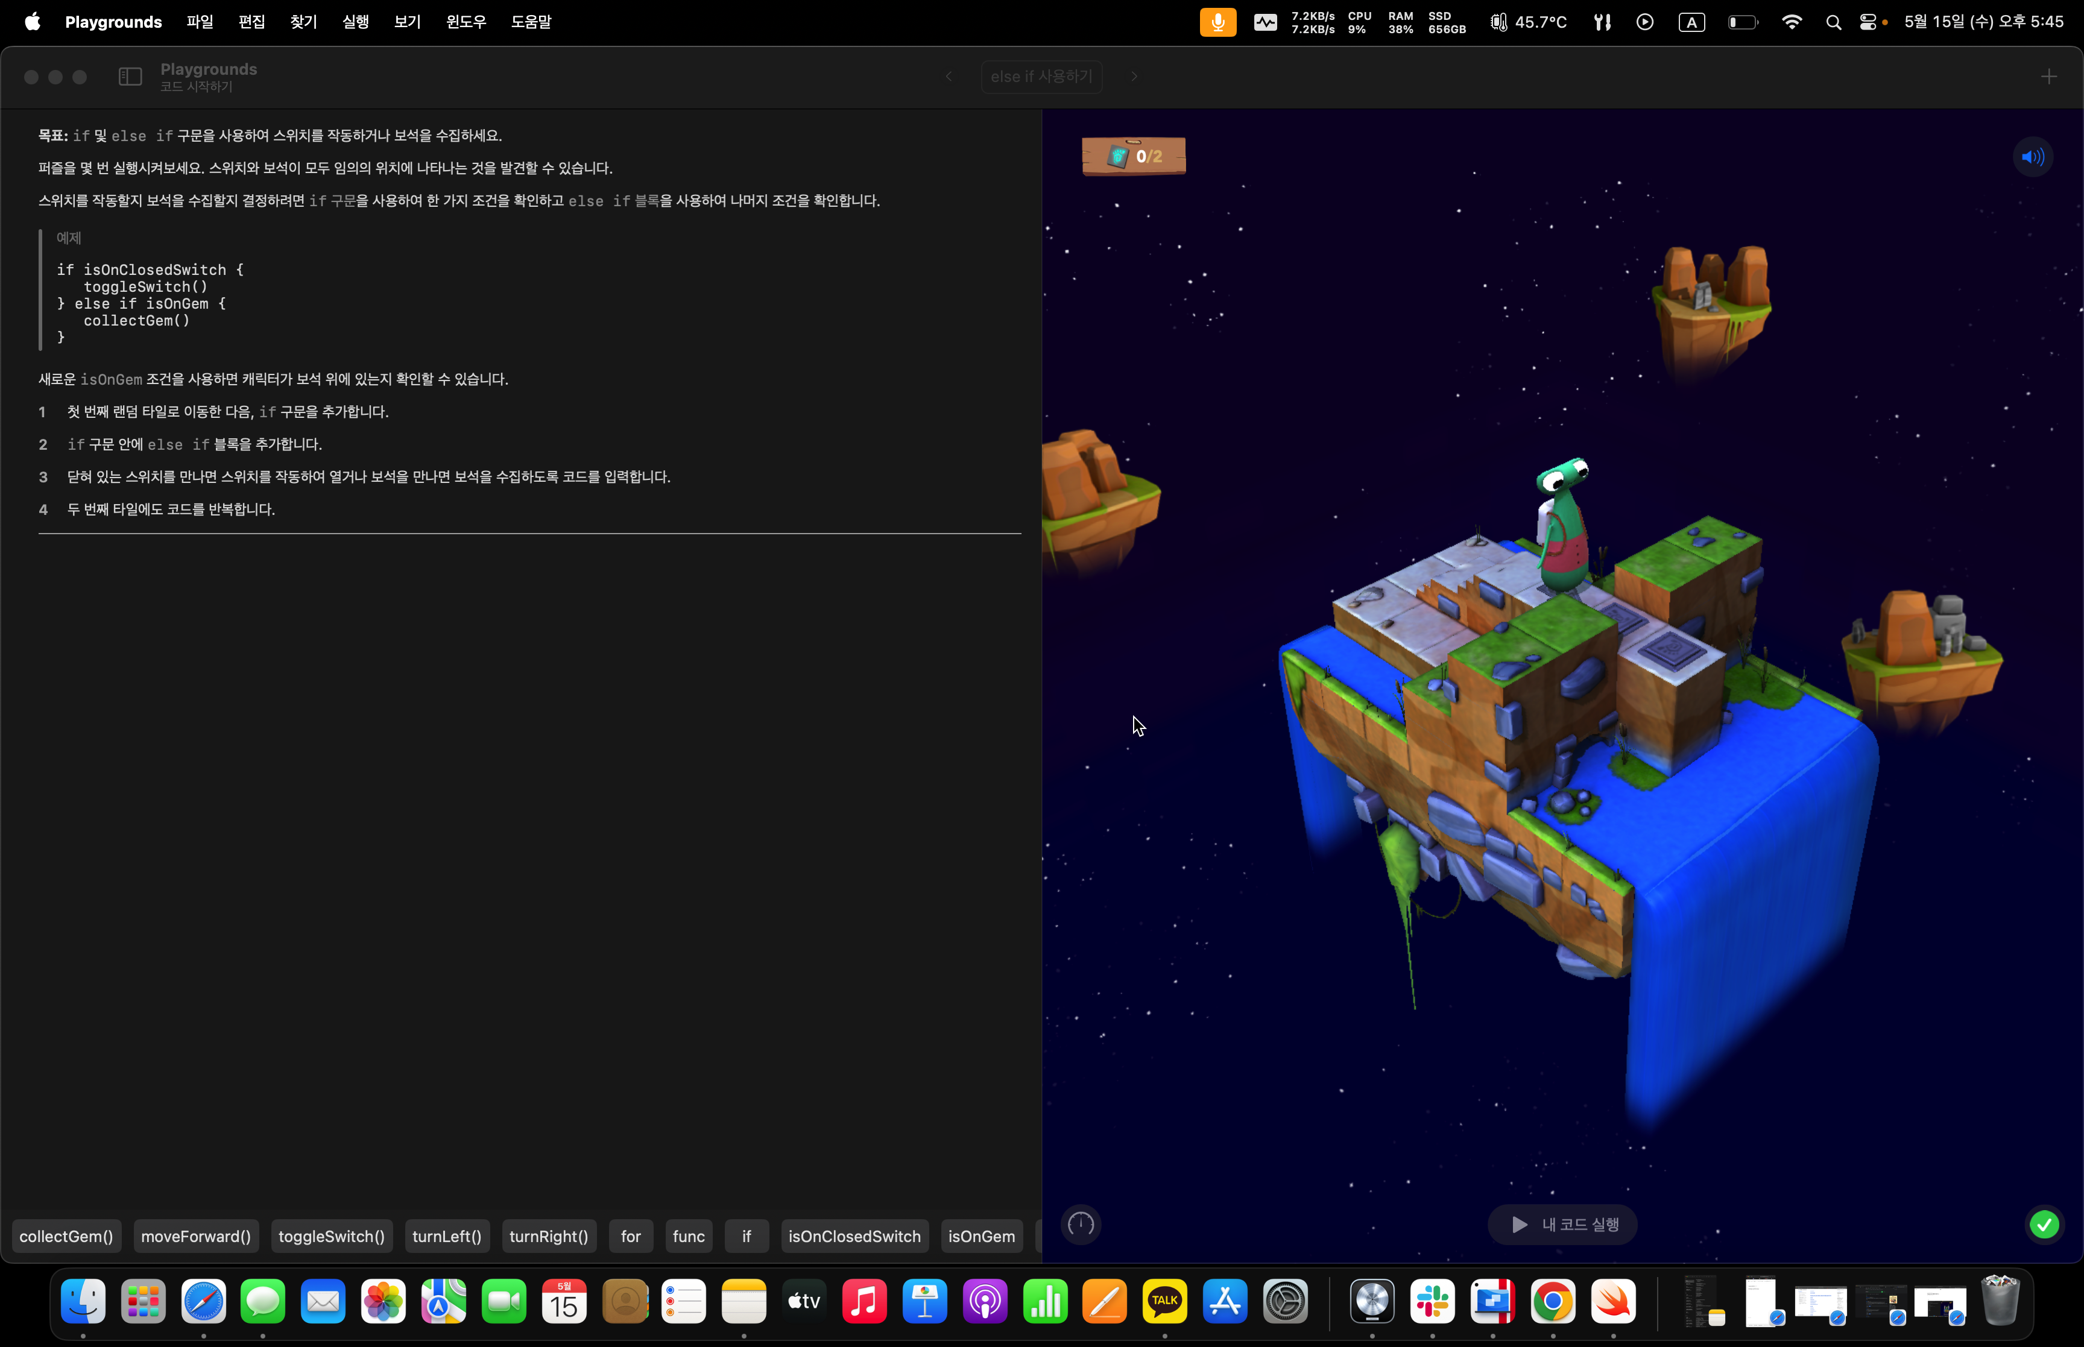The height and width of the screenshot is (1347, 2084).
Task: Open Google Chrome from the Dock
Action: [x=1553, y=1302]
